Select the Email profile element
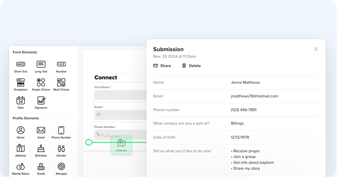337x177 pixels. click(x=41, y=132)
